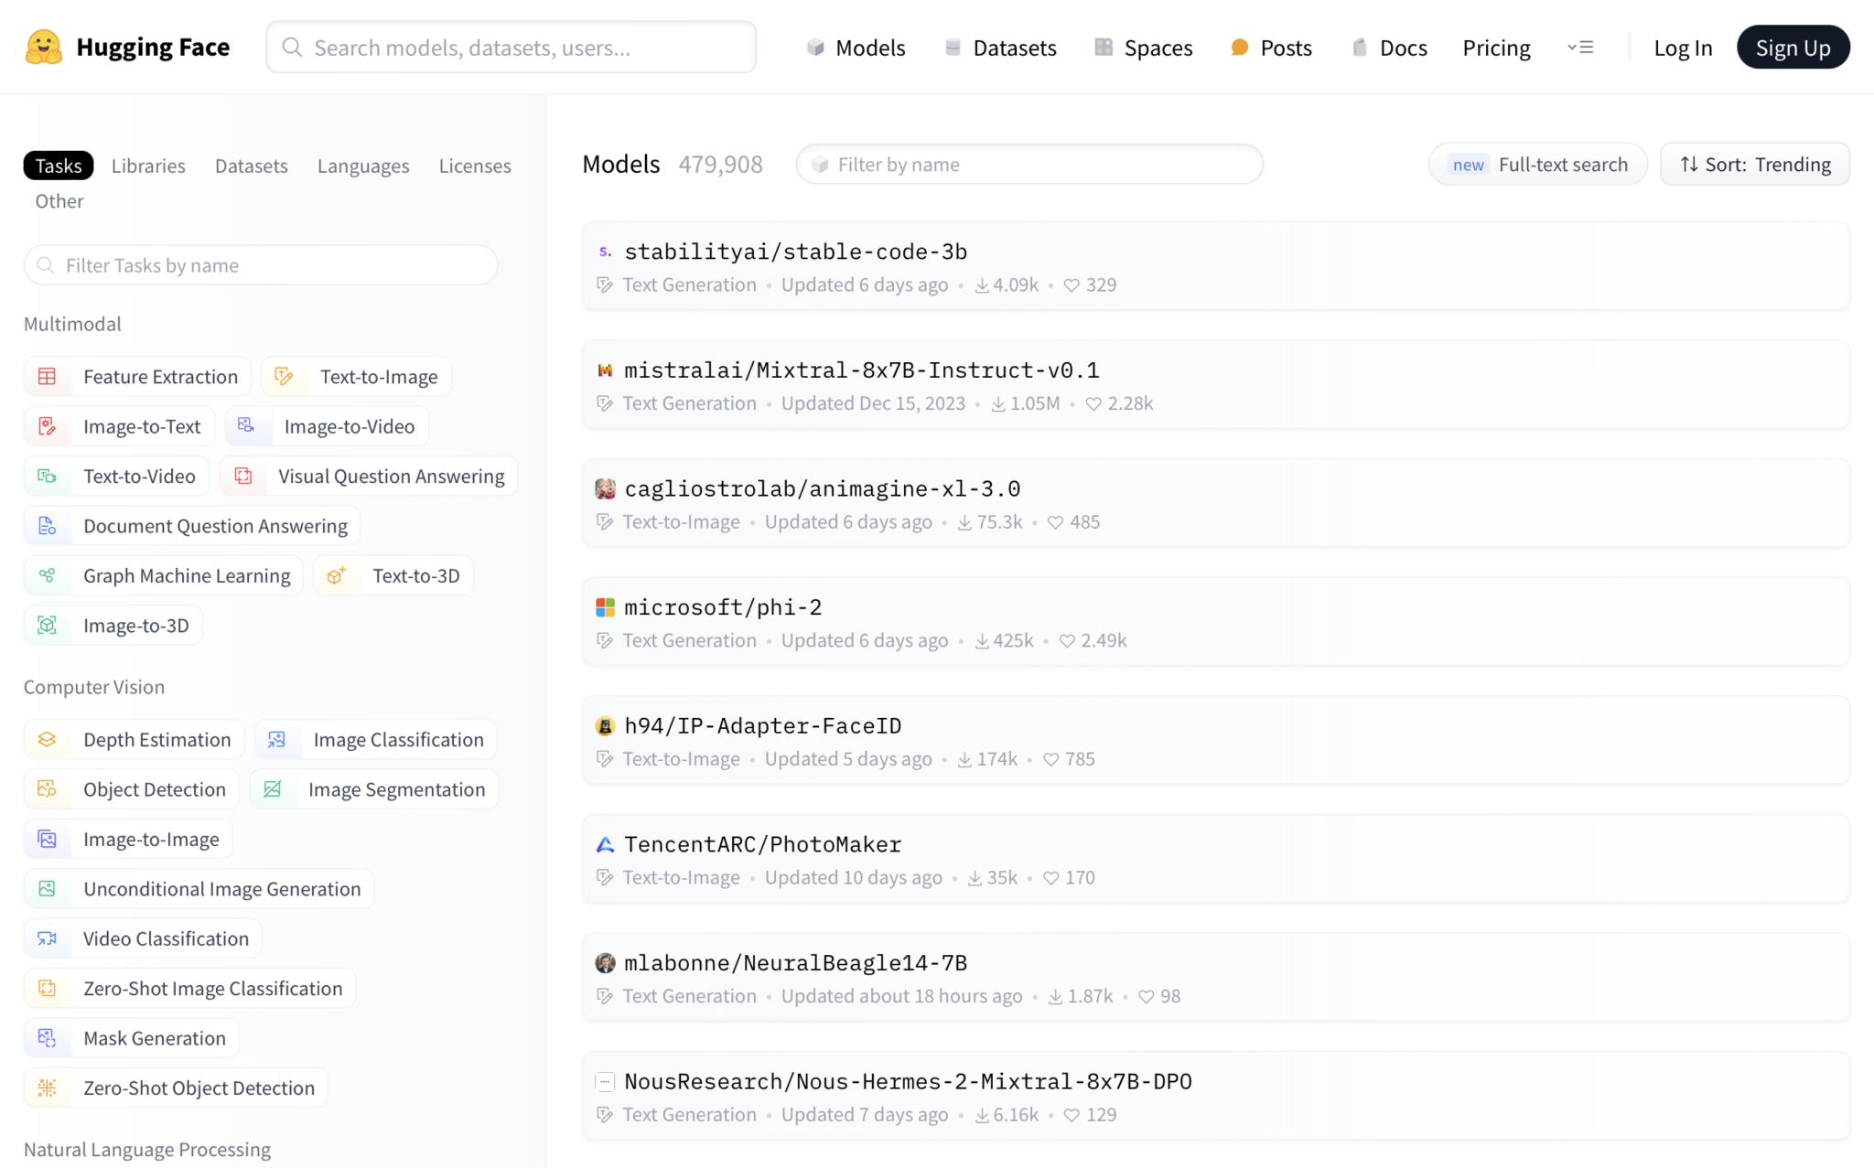Click the Zero-Shot Object Detection icon
The width and height of the screenshot is (1874, 1168).
click(48, 1088)
